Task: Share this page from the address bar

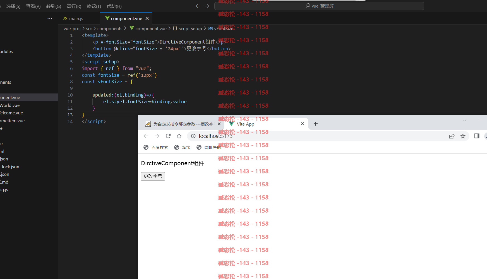Action: coord(452,136)
